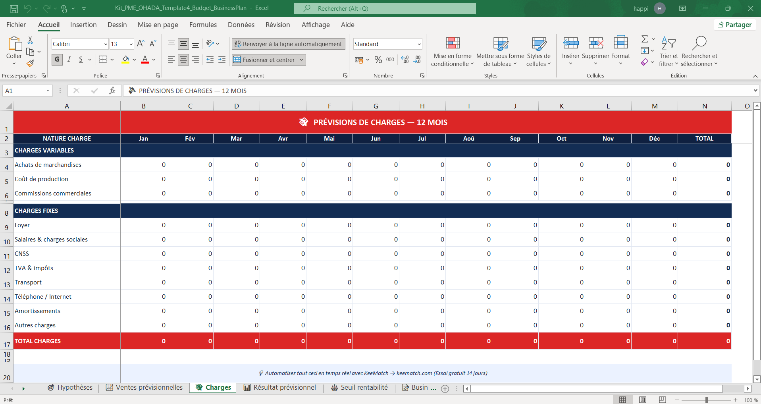Expand the Fusionner et centrer dropdown arrow

point(302,60)
